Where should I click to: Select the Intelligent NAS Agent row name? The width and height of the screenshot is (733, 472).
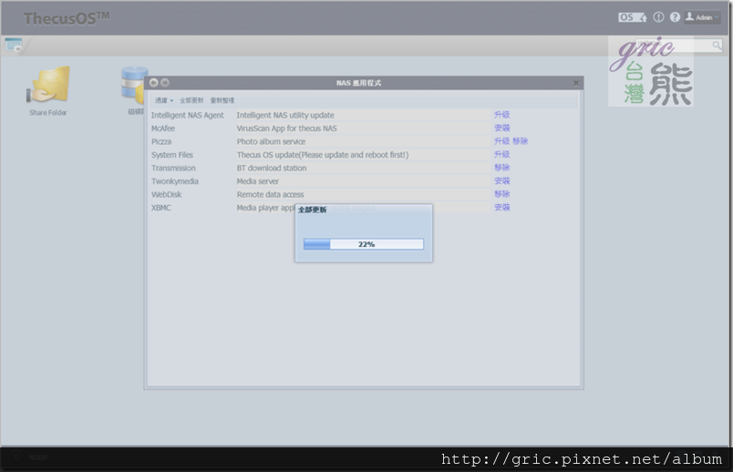(x=188, y=115)
